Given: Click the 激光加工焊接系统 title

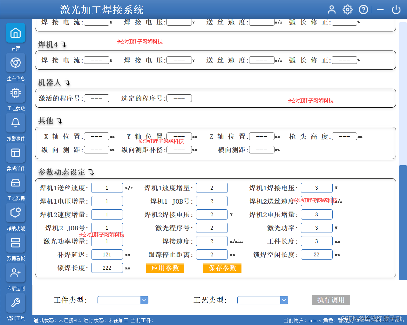Looking at the screenshot, I should tap(102, 10).
